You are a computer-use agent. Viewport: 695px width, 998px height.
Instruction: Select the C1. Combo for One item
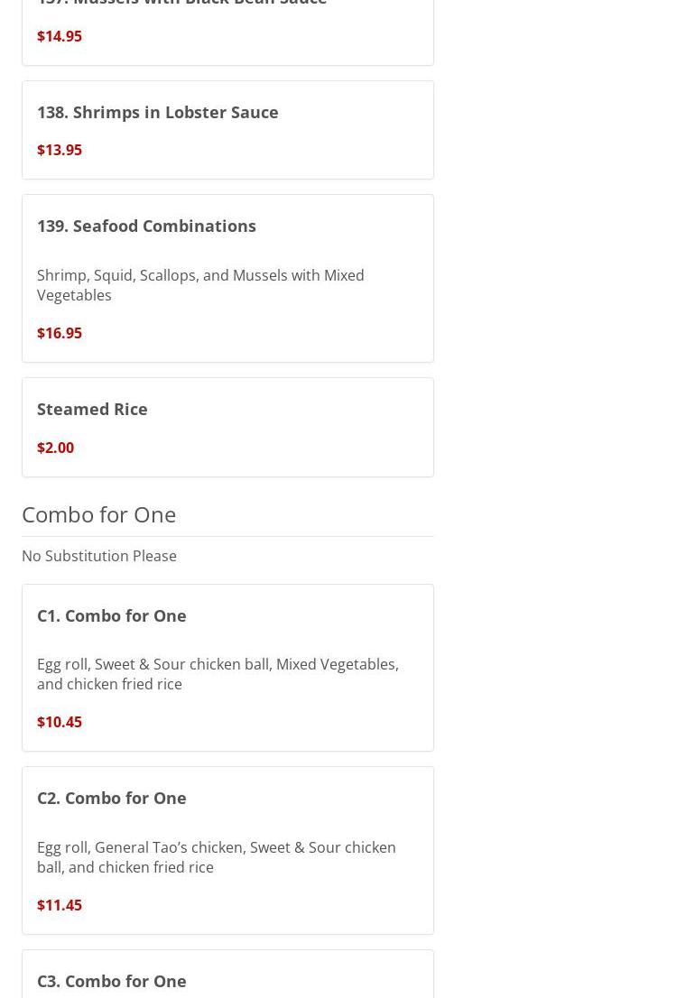point(112,615)
